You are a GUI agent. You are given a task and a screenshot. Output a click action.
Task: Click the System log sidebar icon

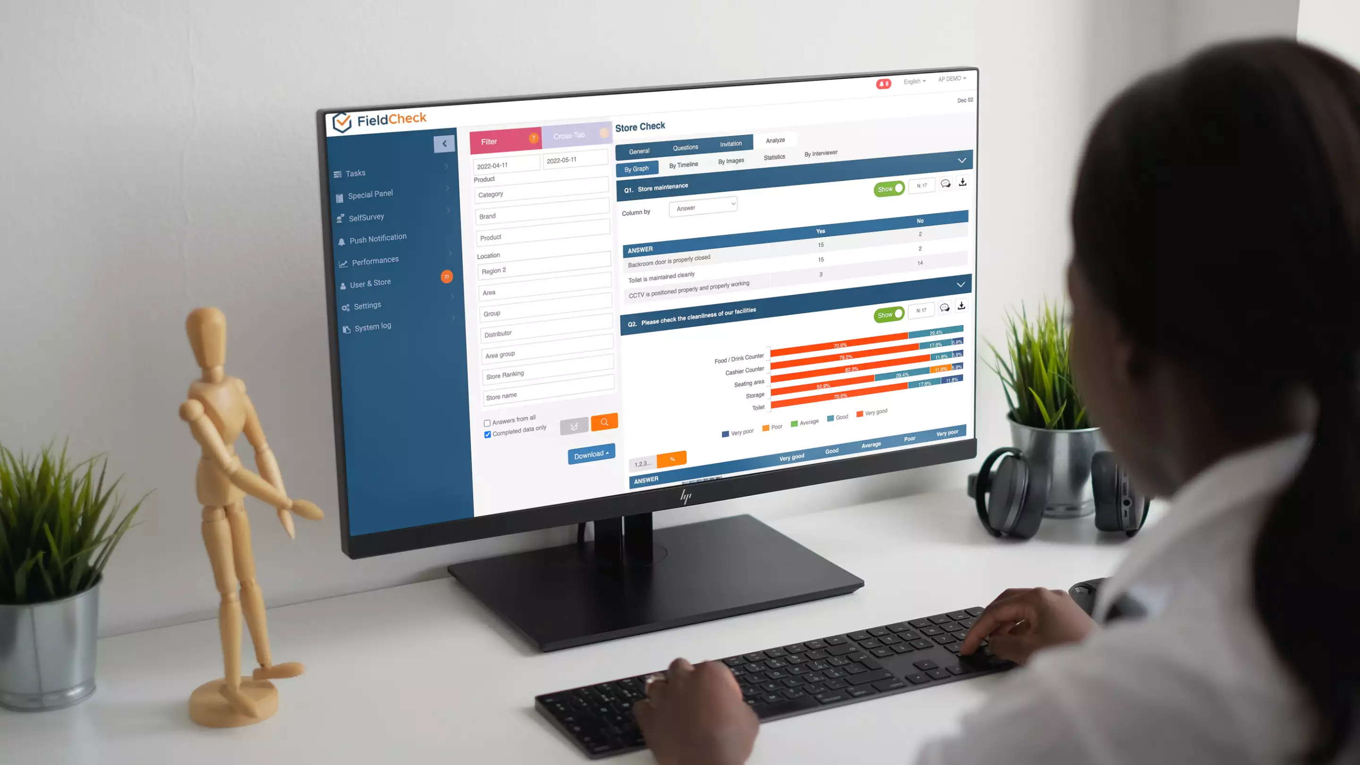click(x=347, y=326)
